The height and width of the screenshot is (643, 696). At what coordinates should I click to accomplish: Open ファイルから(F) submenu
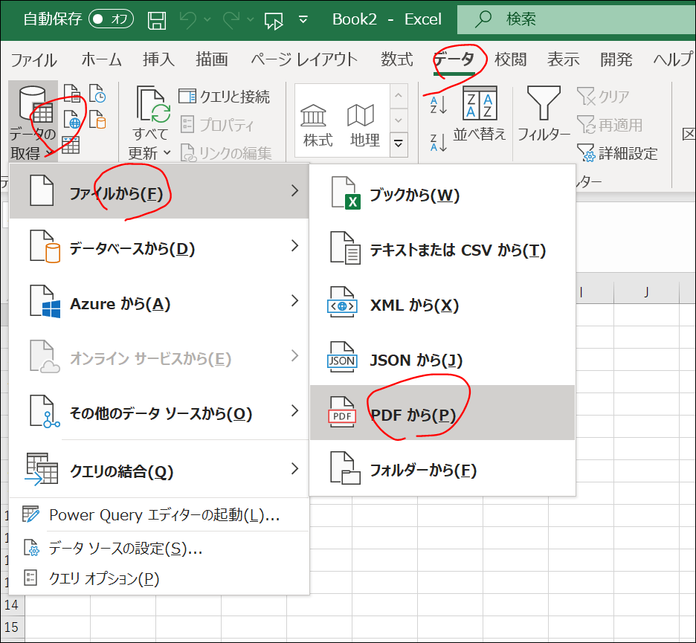(x=159, y=192)
